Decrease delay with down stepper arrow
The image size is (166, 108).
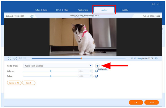(91, 77)
